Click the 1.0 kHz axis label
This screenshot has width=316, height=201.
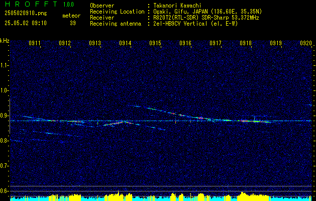tap(4, 90)
